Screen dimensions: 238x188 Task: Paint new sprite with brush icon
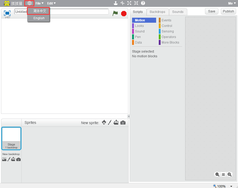110,123
